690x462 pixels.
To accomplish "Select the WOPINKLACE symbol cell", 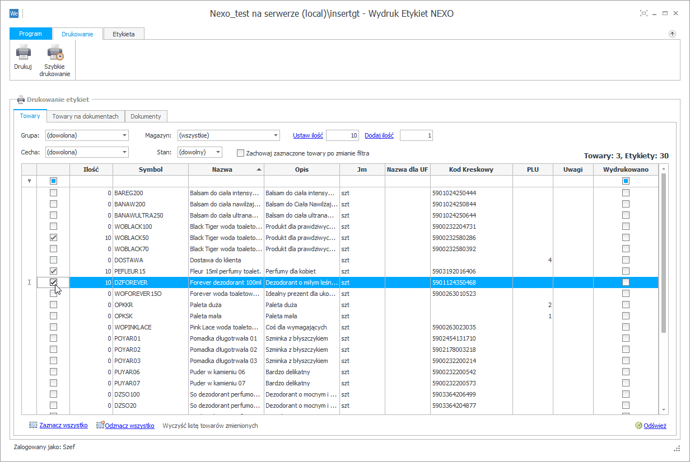I will pos(151,327).
